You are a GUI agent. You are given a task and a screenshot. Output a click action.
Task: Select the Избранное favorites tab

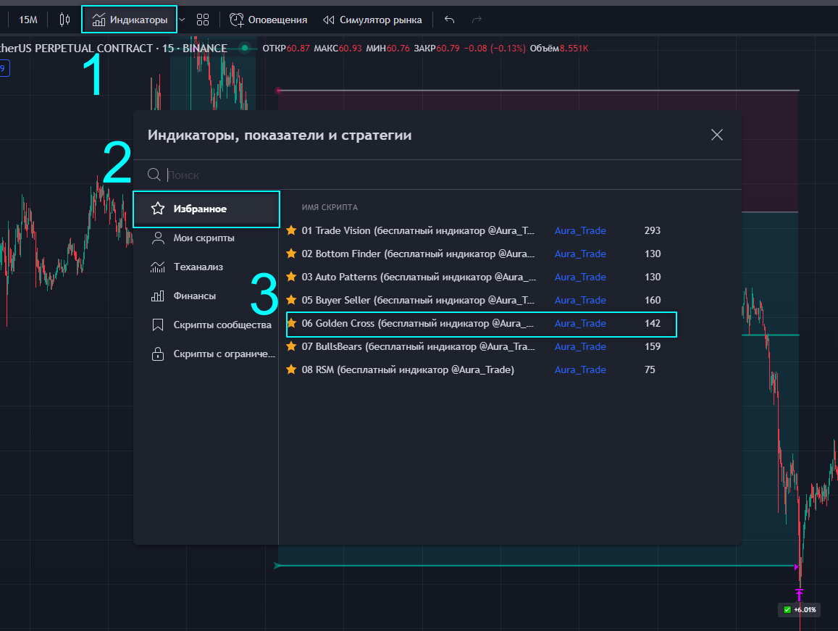[x=206, y=209]
